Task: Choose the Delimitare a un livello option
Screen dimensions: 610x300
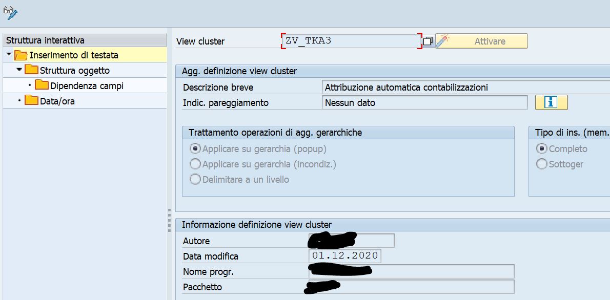Action: click(x=196, y=179)
